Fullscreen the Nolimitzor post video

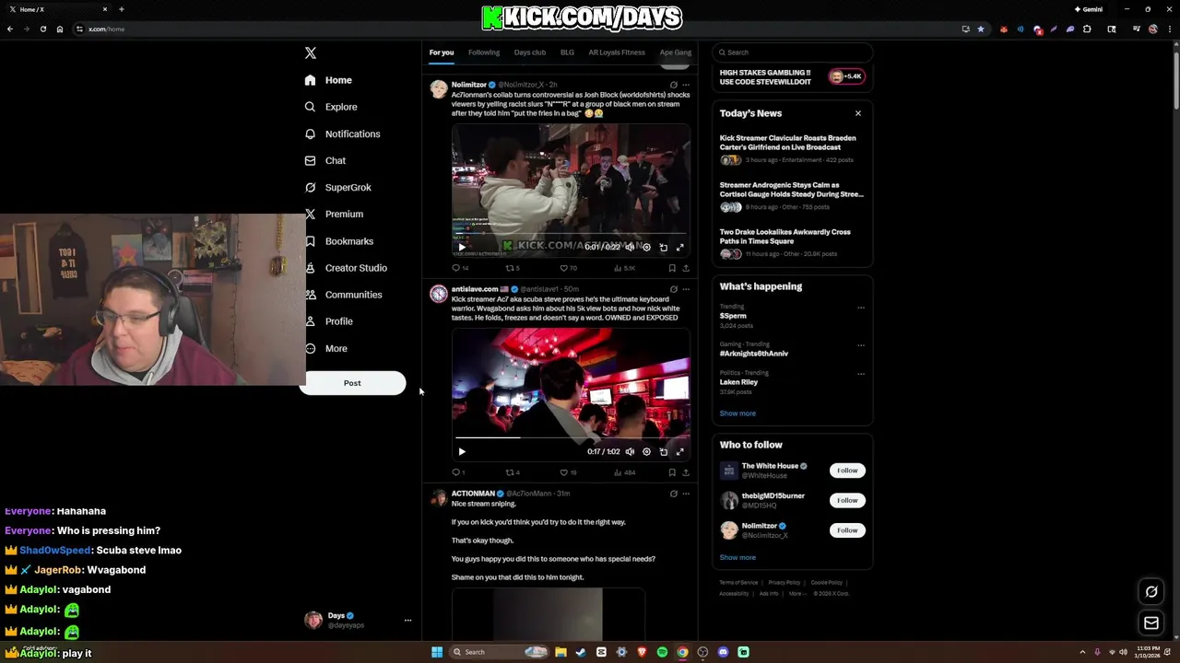pos(680,247)
